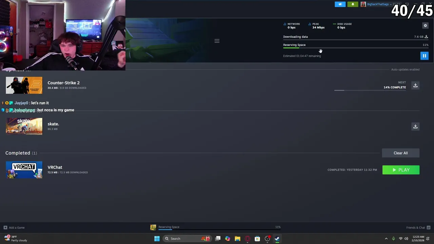
Task: Click the bottom-bar downloading game icon
Action: [153, 227]
